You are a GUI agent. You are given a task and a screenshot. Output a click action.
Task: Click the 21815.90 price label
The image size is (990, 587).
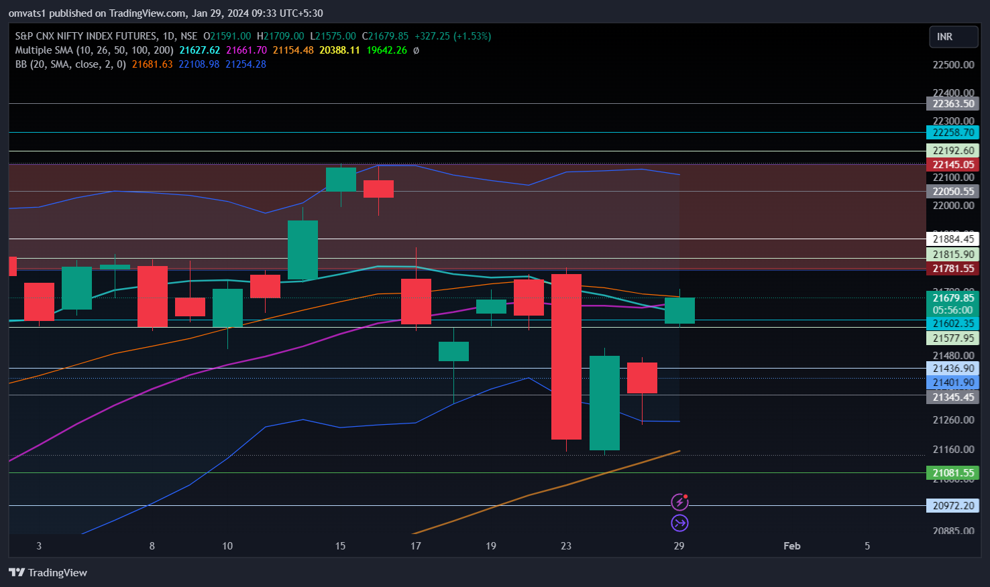point(953,255)
